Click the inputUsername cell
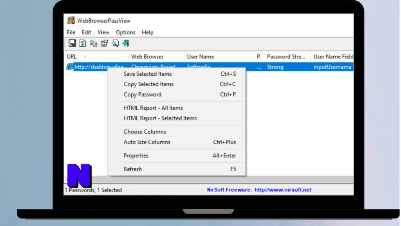The height and width of the screenshot is (226, 401). [332, 67]
